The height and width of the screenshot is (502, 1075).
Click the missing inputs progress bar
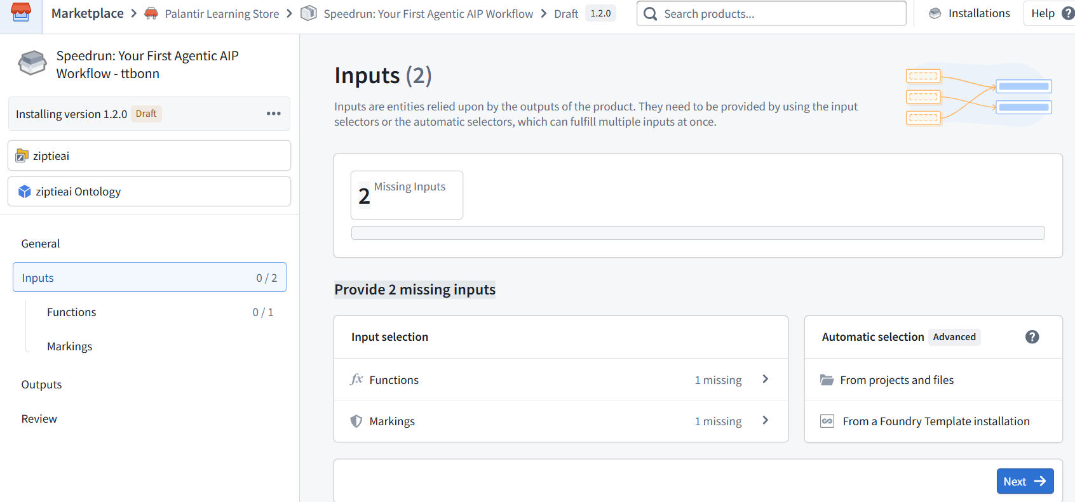(698, 233)
